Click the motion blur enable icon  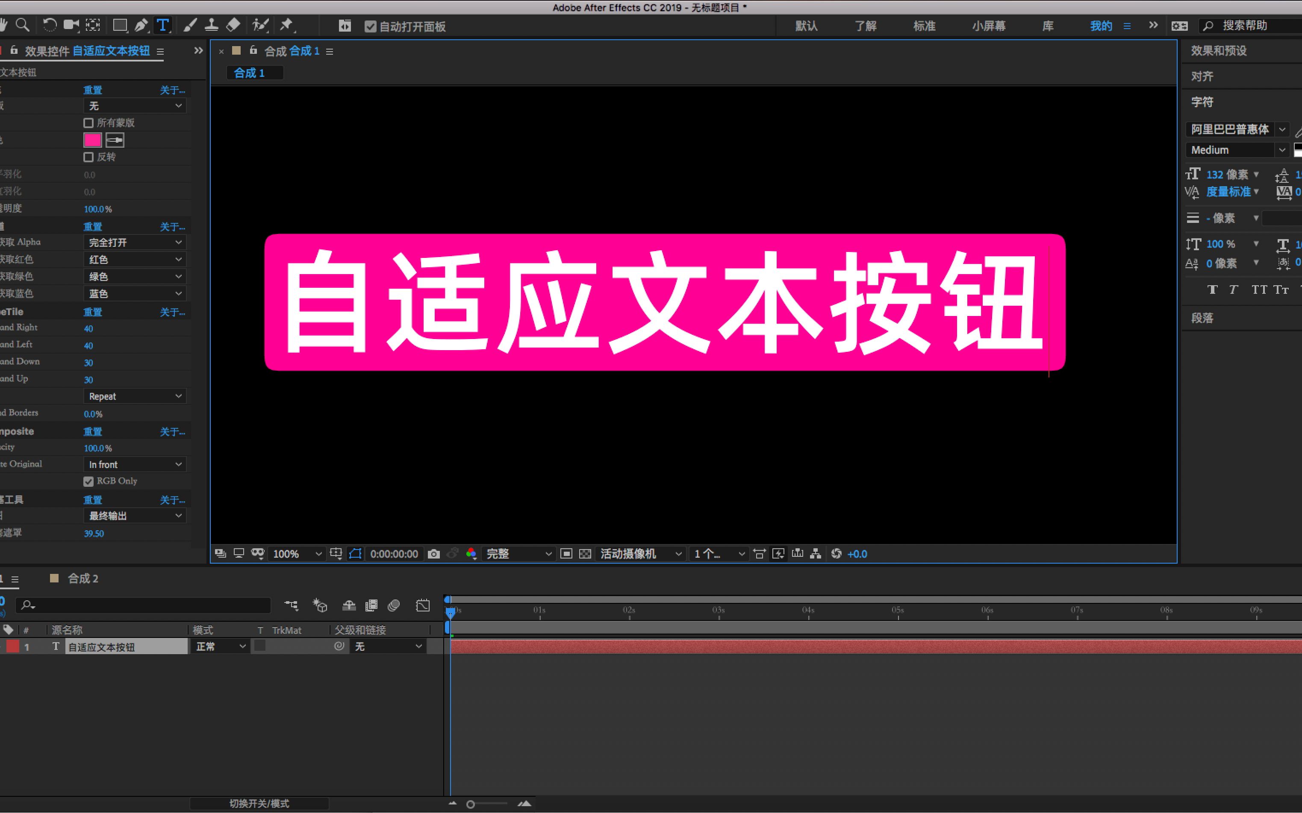[394, 606]
